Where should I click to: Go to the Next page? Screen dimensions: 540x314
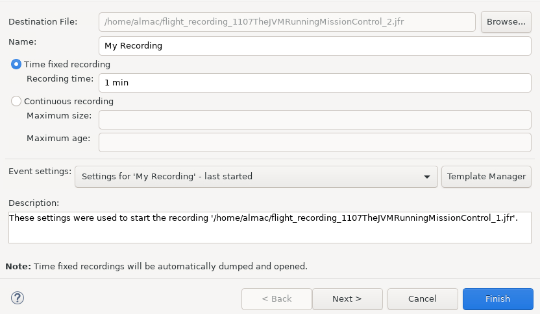click(347, 298)
